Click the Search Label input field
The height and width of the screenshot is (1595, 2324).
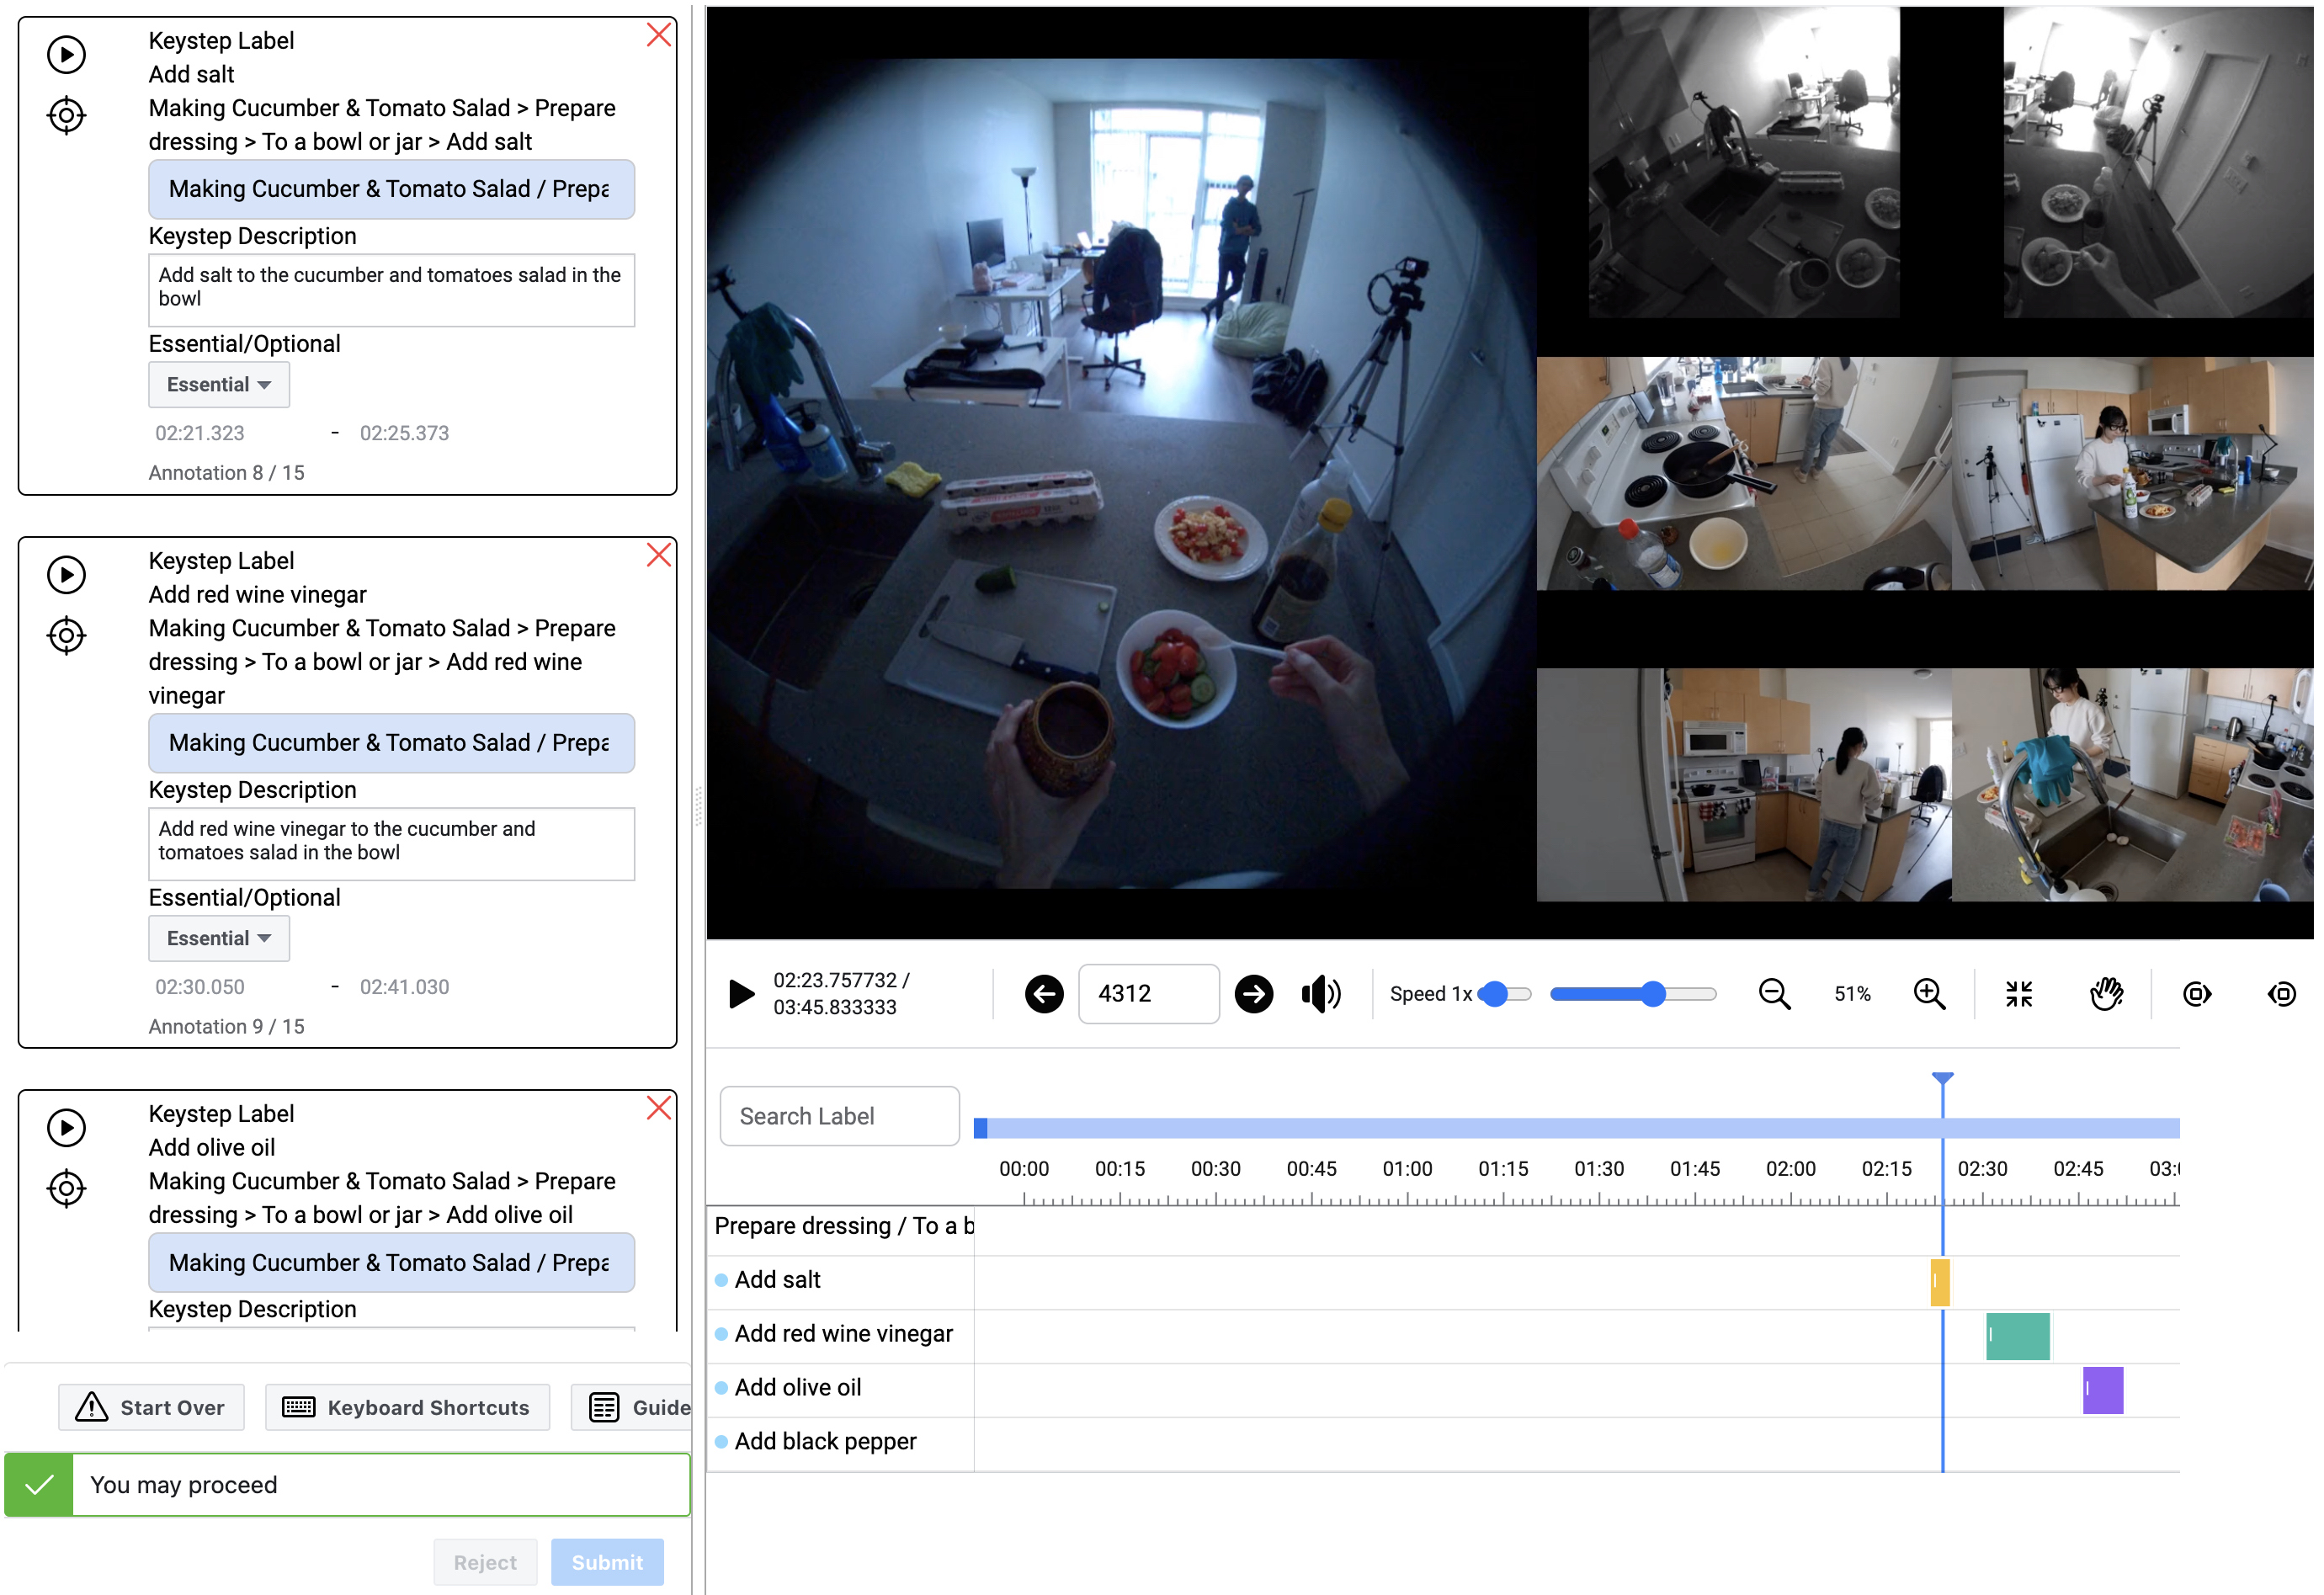click(x=839, y=1116)
